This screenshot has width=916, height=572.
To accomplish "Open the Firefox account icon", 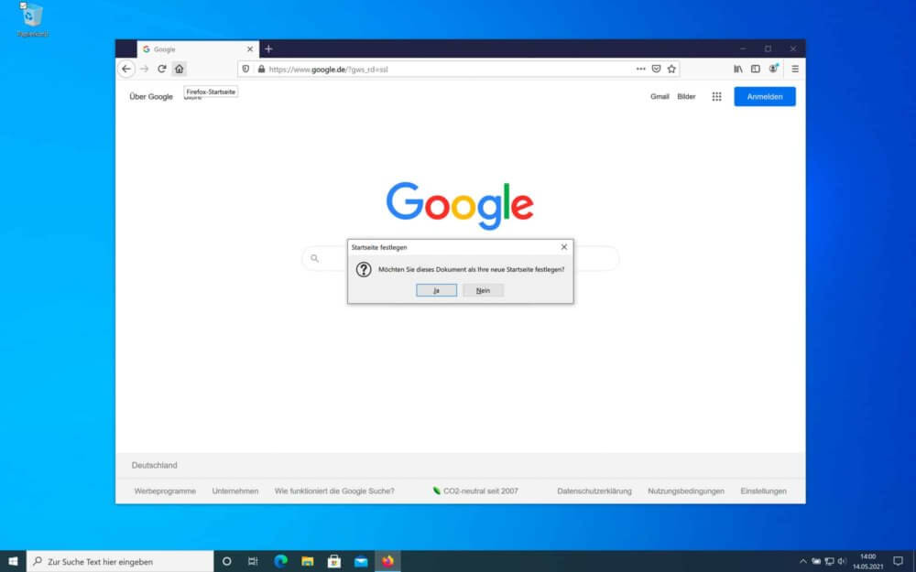I will point(773,69).
